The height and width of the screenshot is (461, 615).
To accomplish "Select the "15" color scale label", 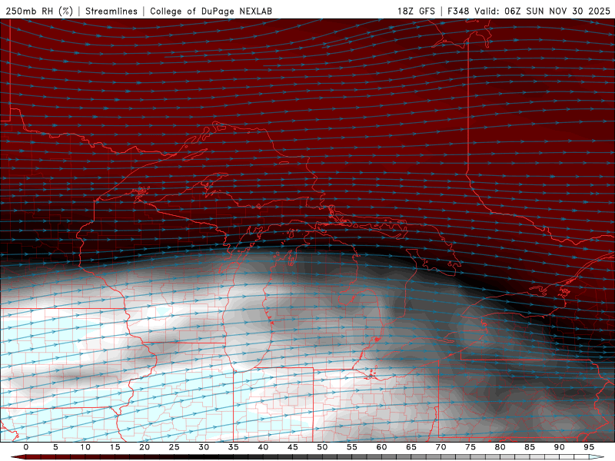I will tap(115, 447).
